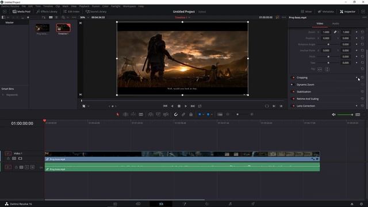
Task: Expand the Lens Correction section label
Action: point(305,106)
